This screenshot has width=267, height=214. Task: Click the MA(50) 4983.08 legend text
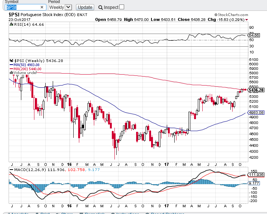coord(27,65)
